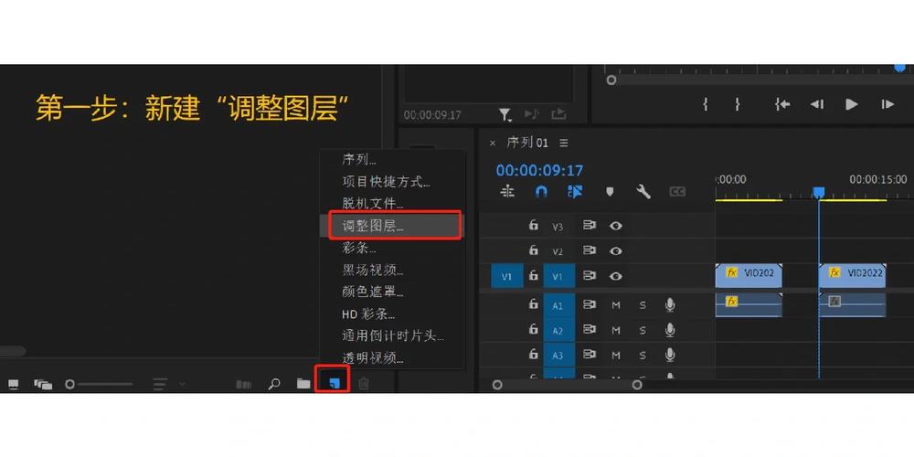This screenshot has width=914, height=457.
Task: Click Go to In point button
Action: pos(782,104)
